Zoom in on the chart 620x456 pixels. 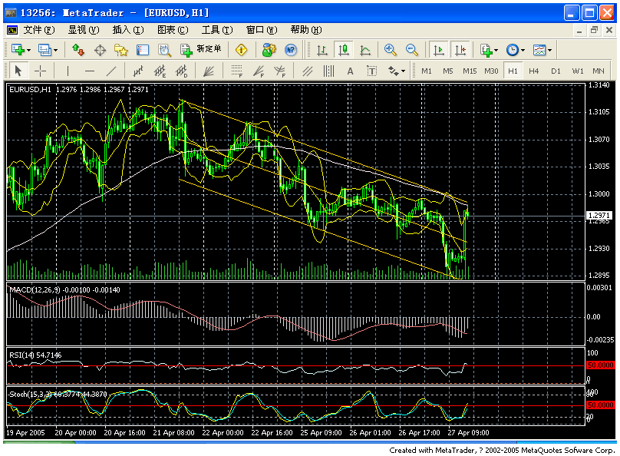click(391, 50)
